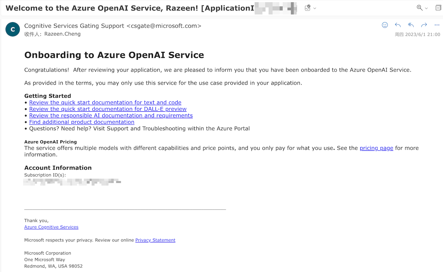Click the Redmond, WA, USA 98052 line
The width and height of the screenshot is (443, 272).
click(54, 266)
